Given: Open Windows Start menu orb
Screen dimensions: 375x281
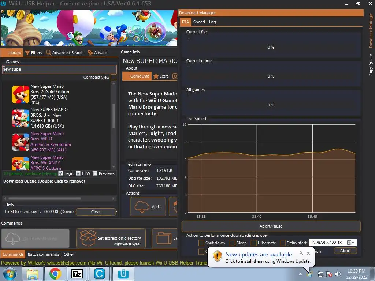Looking at the screenshot, I should pos(10,274).
